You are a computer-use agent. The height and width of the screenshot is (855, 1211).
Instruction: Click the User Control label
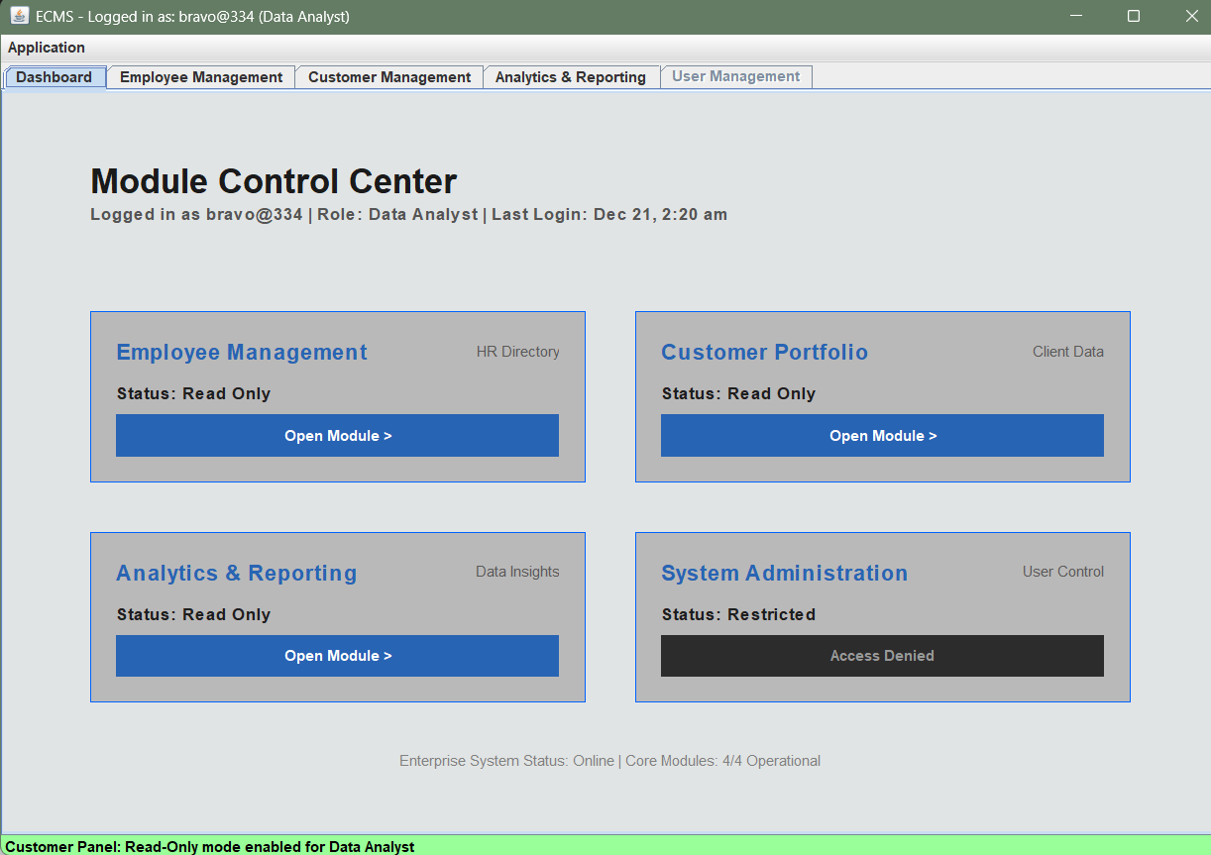[x=1062, y=572]
